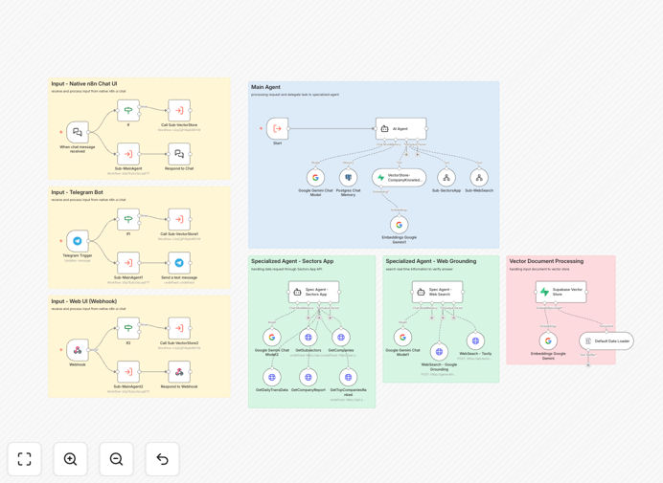Select the 'Supabase Vector Store' node
Screen dimensions: 663x483
coord(561,292)
